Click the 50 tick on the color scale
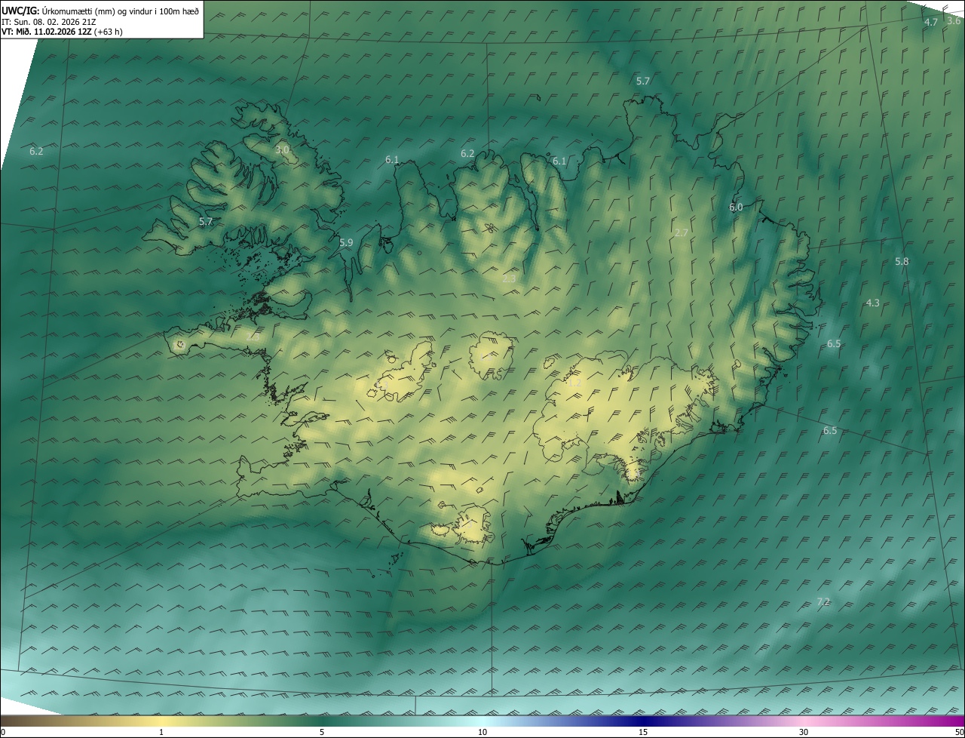 pos(959,732)
